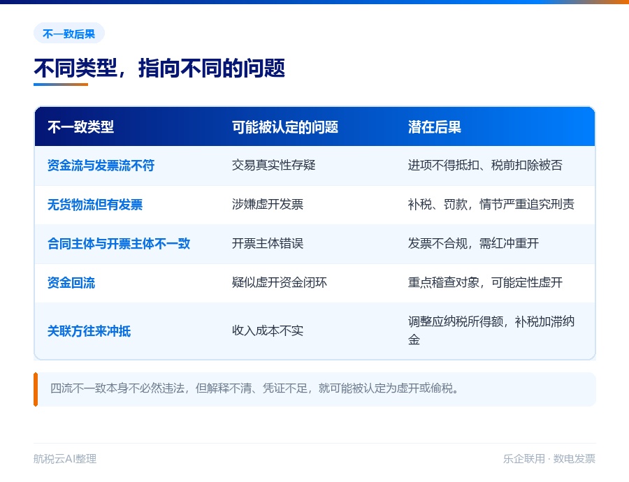629x482 pixels.
Task: Click the footer text 航税云AI整理
Action: (x=65, y=459)
